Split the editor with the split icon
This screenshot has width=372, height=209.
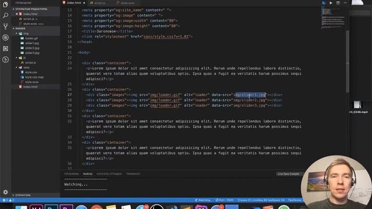[338, 3]
